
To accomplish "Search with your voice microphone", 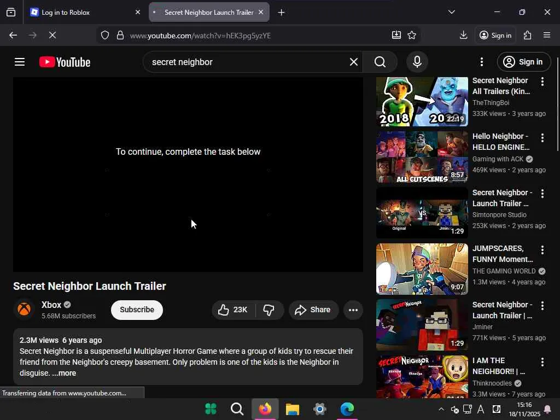I will pyautogui.click(x=417, y=62).
